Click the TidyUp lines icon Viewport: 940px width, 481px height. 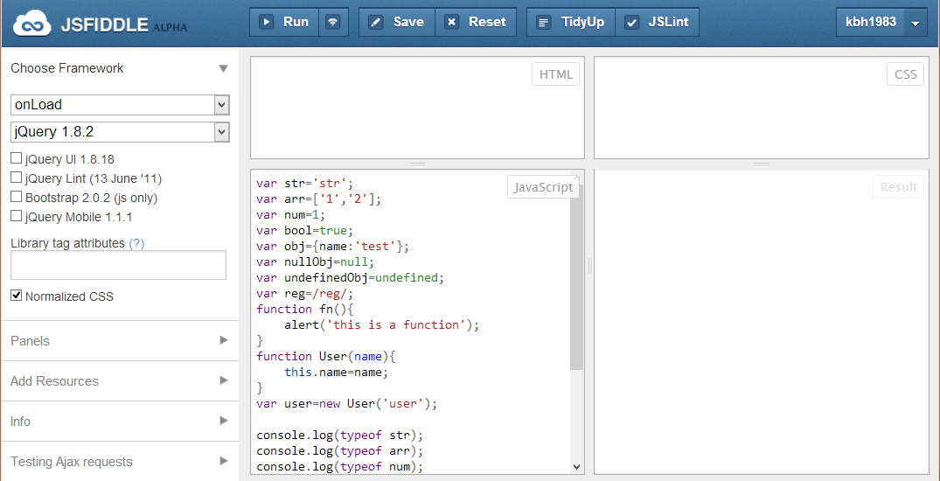click(x=544, y=22)
